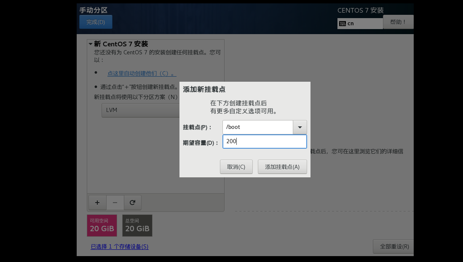Click the CENTOS 7 安装 title text

[361, 11]
